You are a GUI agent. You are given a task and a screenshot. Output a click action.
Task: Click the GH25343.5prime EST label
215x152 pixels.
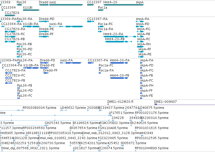58,123
